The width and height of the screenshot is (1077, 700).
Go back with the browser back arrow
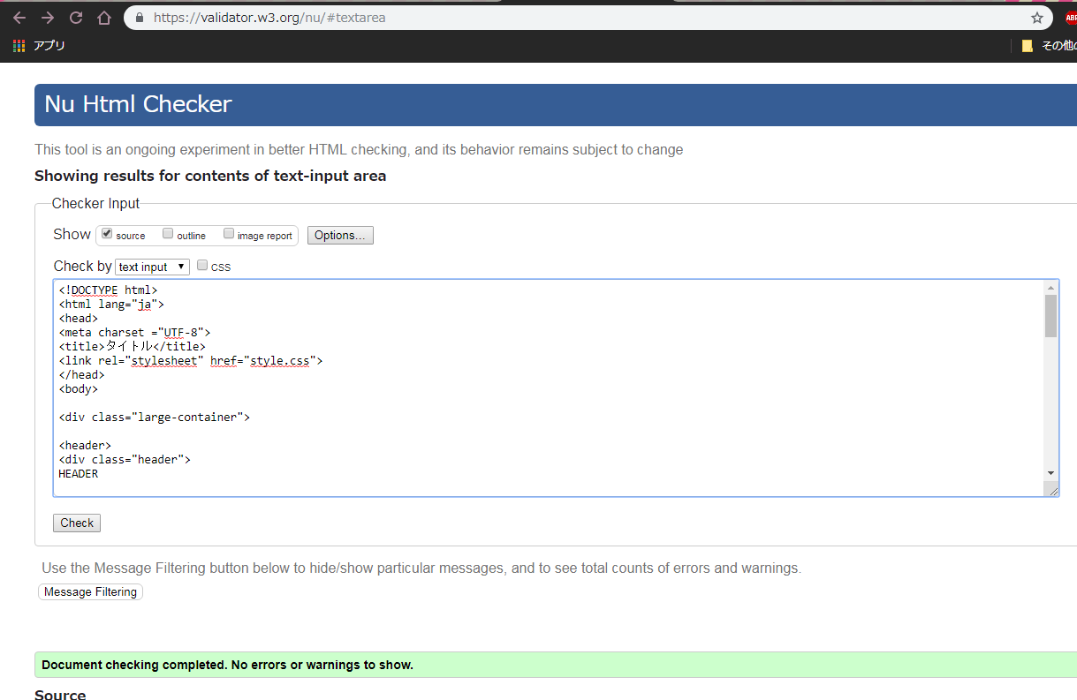coord(19,18)
